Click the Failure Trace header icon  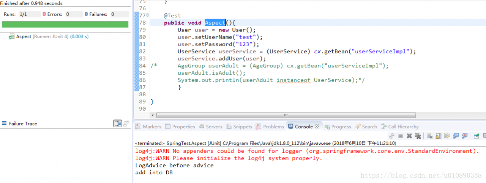4,124
